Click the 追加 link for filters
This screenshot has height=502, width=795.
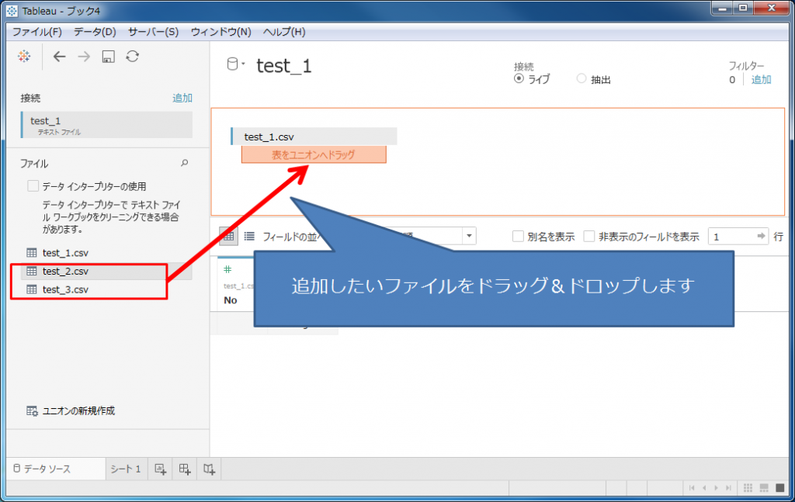[x=762, y=79]
